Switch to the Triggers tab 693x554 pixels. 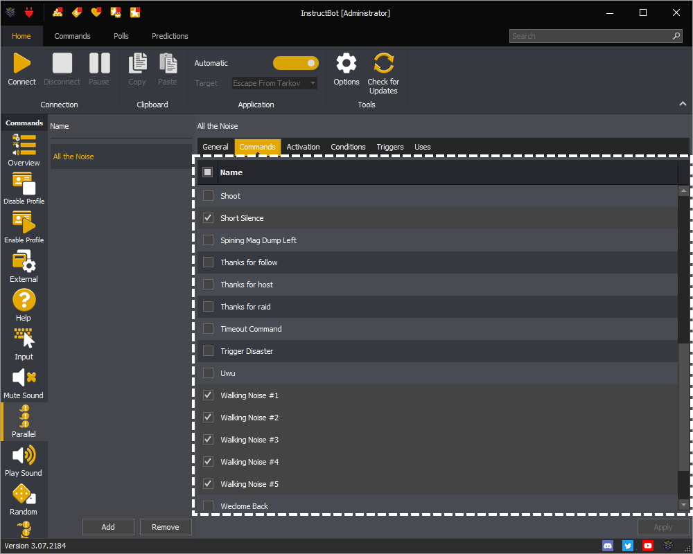(x=389, y=147)
